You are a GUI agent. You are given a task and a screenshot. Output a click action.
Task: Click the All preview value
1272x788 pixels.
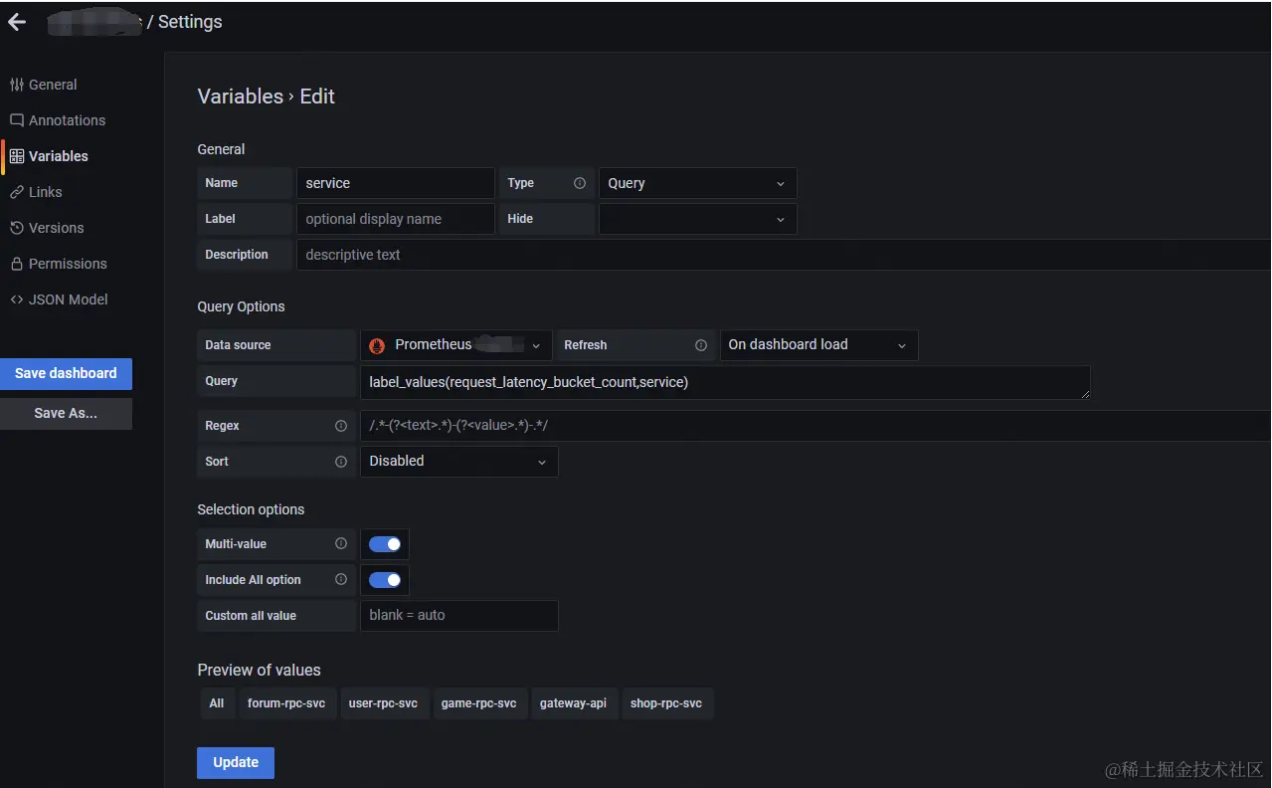[x=217, y=703]
